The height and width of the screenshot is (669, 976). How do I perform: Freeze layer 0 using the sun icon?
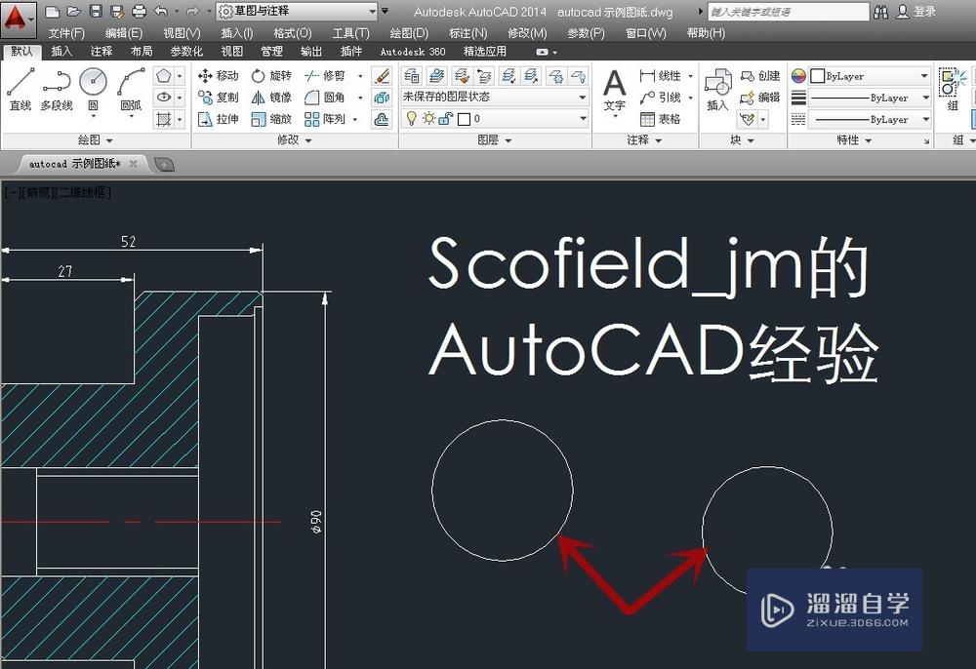pos(428,116)
